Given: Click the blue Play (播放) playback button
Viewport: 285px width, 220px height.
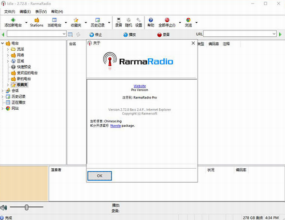Looking at the screenshot, I should tap(130, 35).
